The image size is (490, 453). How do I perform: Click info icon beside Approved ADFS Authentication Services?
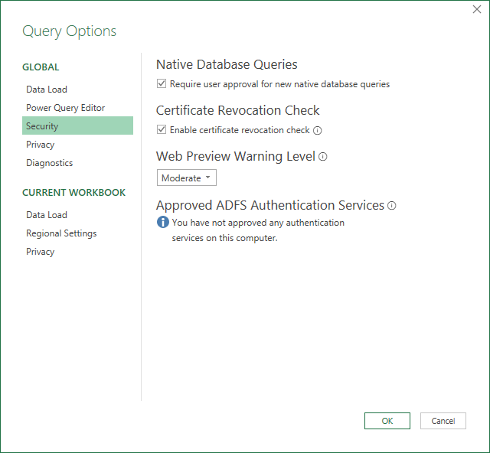(392, 206)
